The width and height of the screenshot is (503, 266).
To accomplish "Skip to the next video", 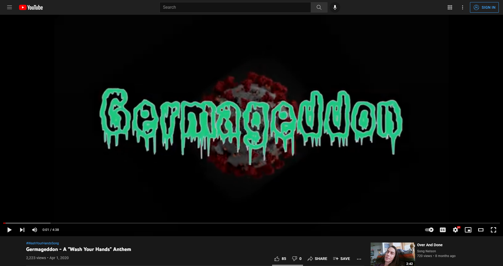I will pyautogui.click(x=22, y=230).
